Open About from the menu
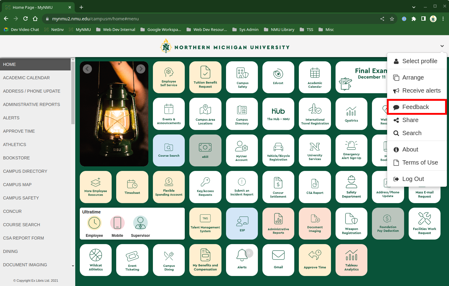The width and height of the screenshot is (449, 286). point(417,149)
